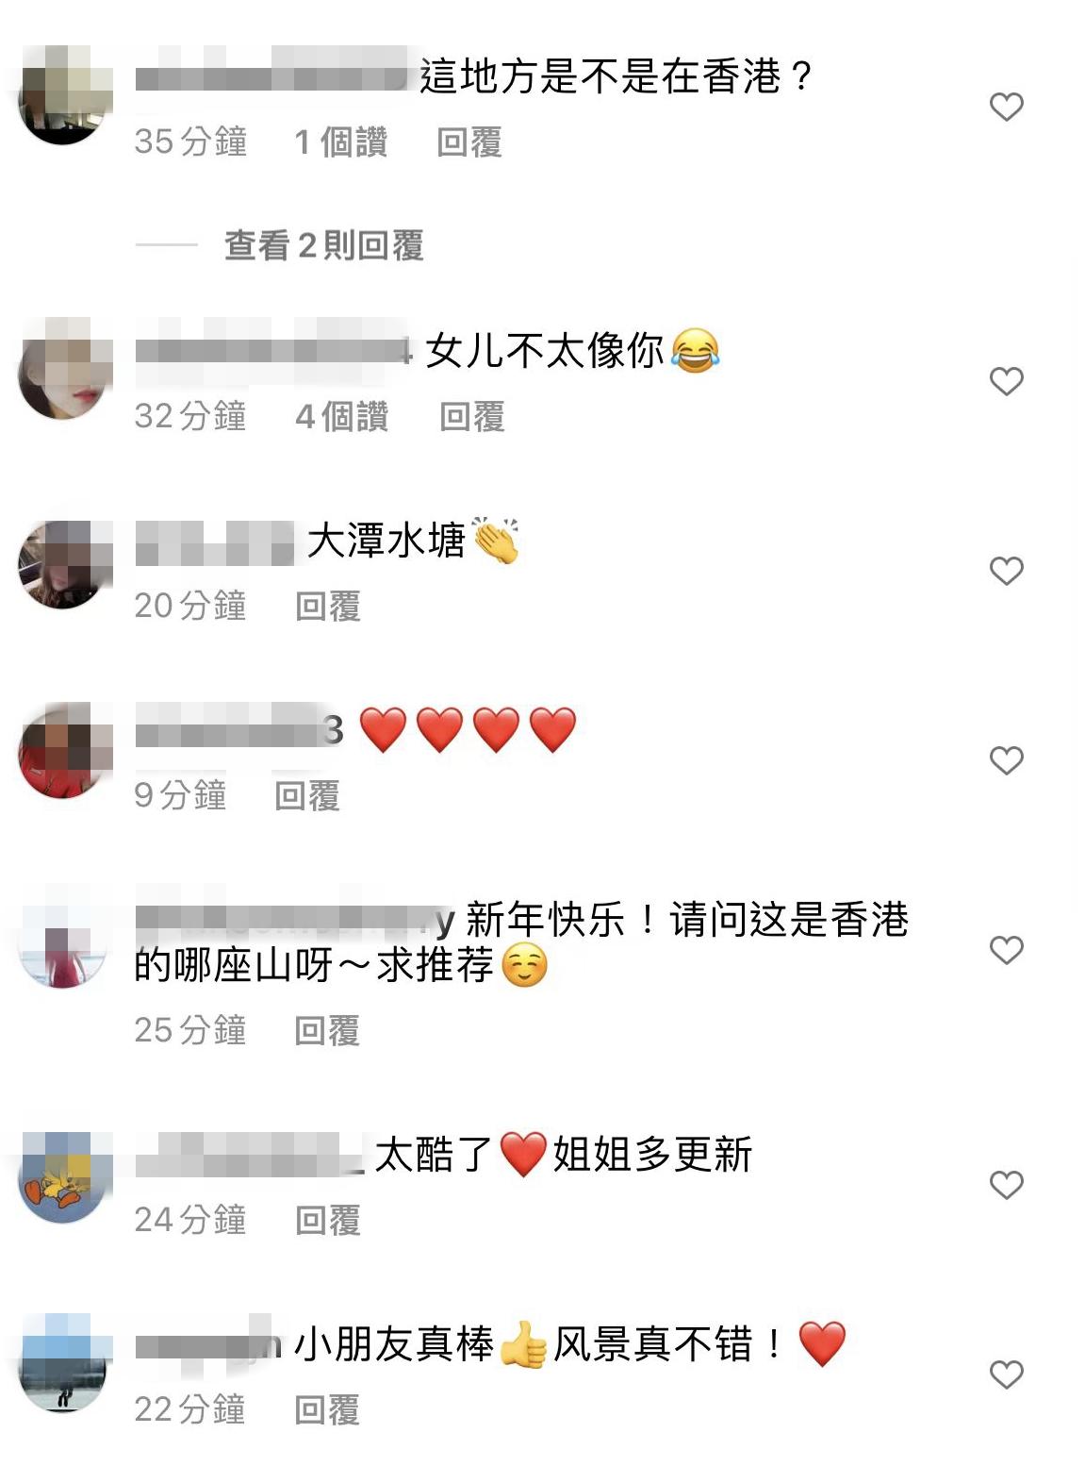Image resolution: width=1085 pixels, height=1466 pixels.
Task: Reply to the 22分鐘 comment
Action: (327, 1409)
